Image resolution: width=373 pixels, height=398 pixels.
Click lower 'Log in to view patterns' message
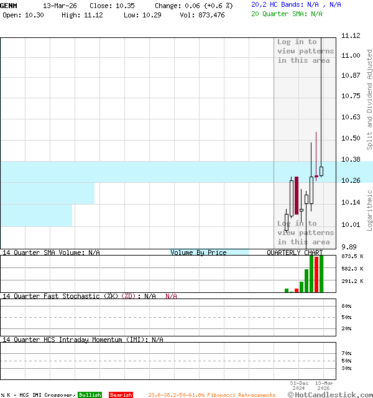pyautogui.click(x=305, y=233)
